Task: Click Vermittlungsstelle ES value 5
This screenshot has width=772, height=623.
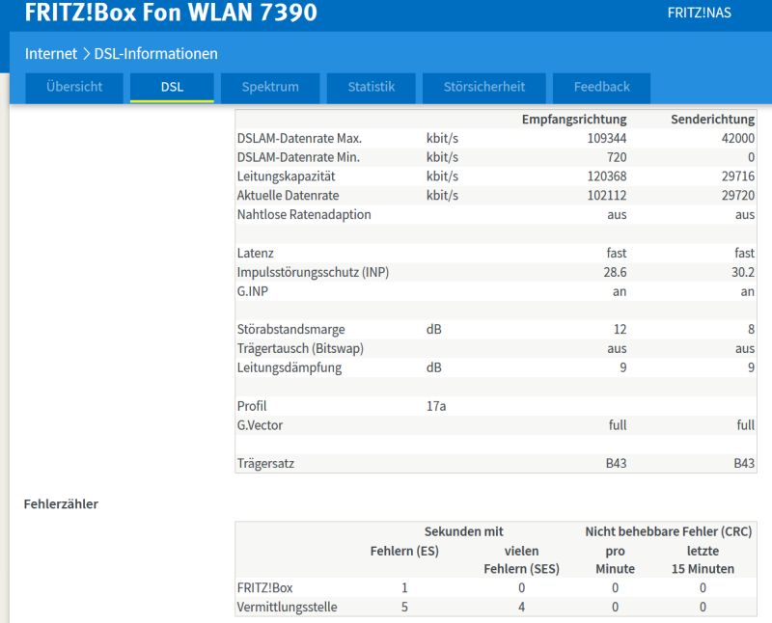Action: pyautogui.click(x=404, y=607)
